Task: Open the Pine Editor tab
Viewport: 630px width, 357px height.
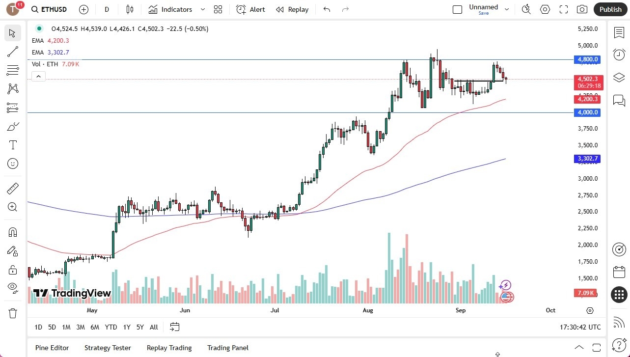Action: click(x=52, y=348)
